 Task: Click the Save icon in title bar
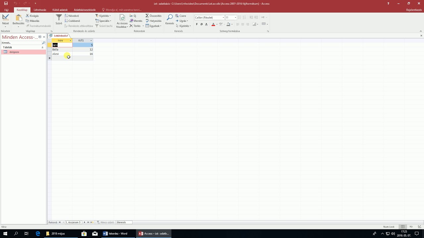[6, 3]
